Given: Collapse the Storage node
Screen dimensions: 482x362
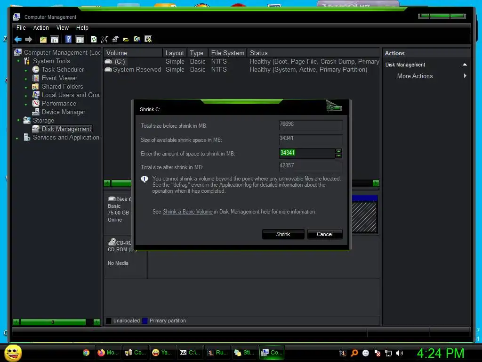Looking at the screenshot, I should (18, 120).
